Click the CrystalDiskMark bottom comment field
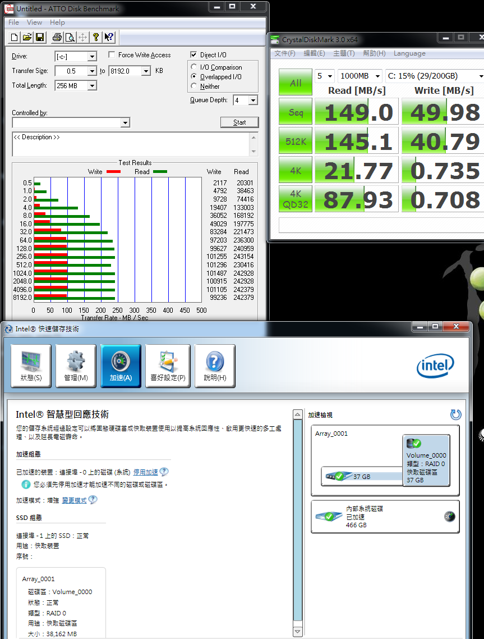The height and width of the screenshot is (639, 484). (381, 225)
